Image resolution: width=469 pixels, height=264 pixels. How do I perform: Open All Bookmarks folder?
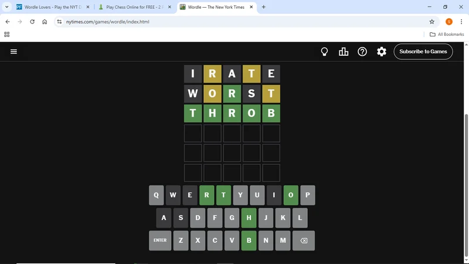tap(447, 35)
